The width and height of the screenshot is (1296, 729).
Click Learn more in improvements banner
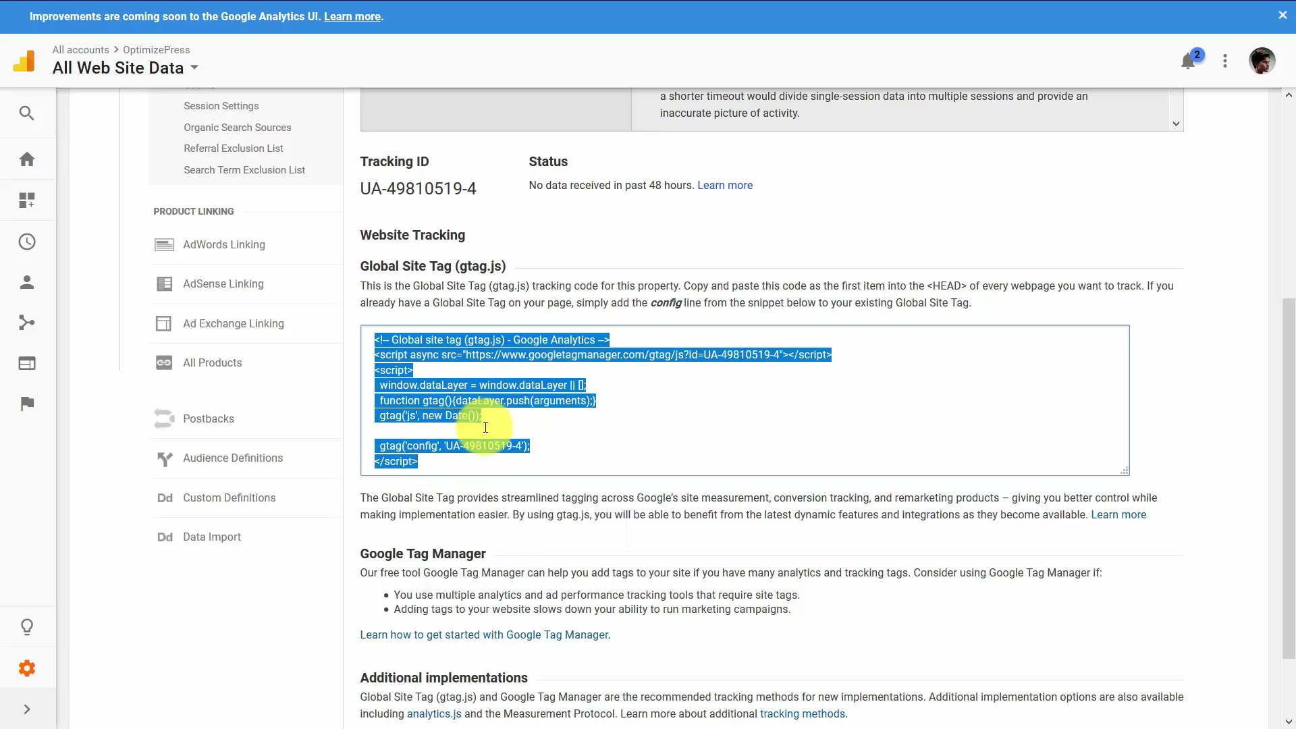[x=352, y=16]
